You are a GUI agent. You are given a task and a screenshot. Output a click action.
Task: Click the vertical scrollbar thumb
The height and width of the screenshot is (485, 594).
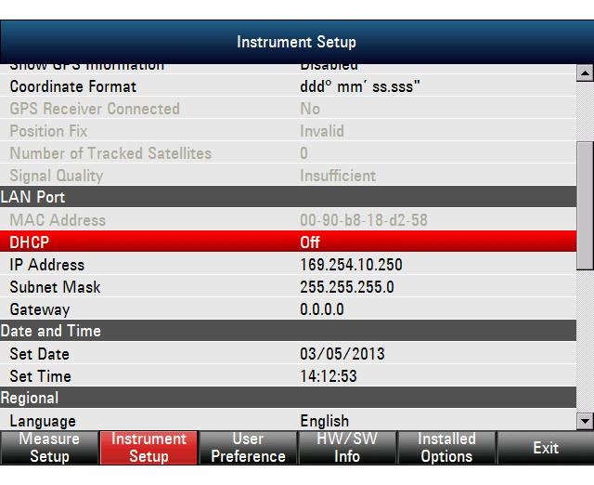point(585,205)
